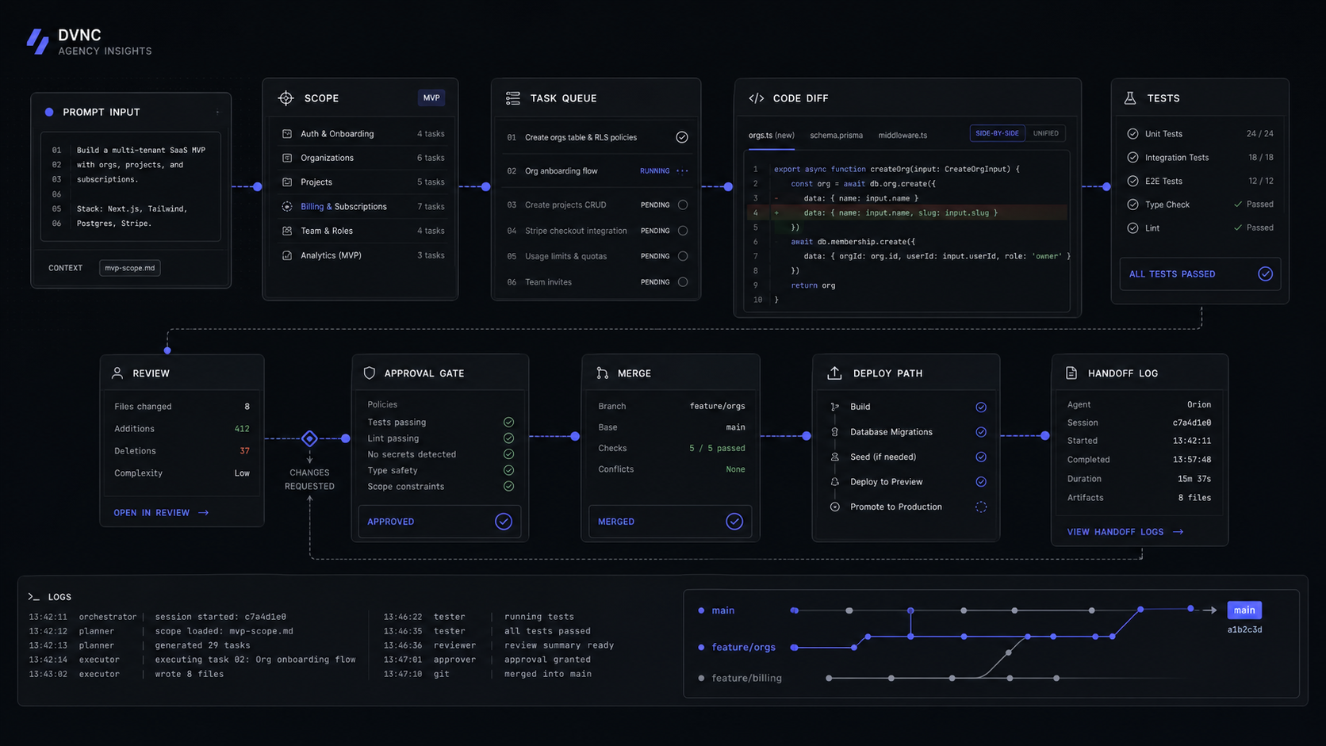Switch to the schema.prisma tab
This screenshot has width=1326, height=746.
click(x=836, y=135)
